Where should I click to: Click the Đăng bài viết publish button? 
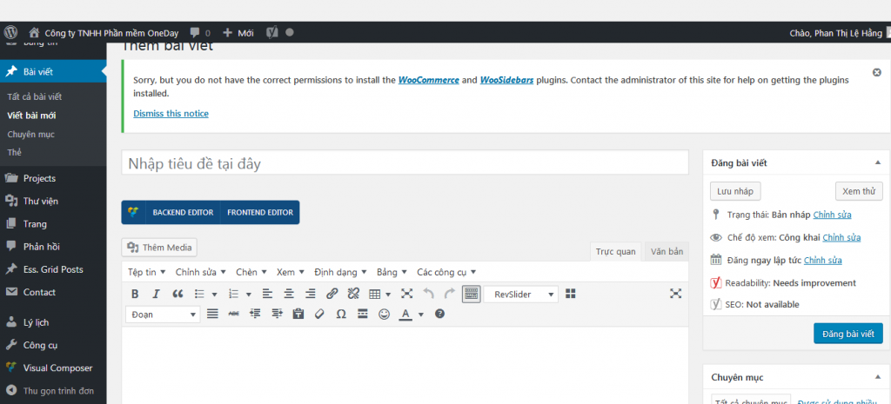pos(847,334)
